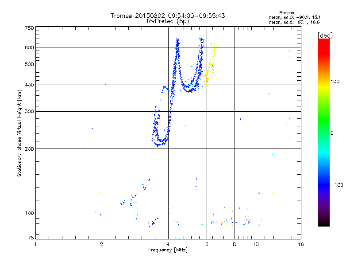The height and width of the screenshot is (266, 354).
Task: Click the colorbar '0' tick label
Action: click(x=331, y=133)
